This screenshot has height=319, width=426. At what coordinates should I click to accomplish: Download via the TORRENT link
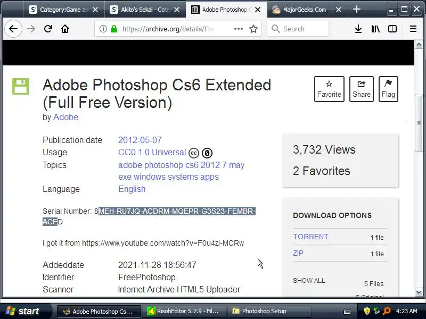tap(310, 237)
